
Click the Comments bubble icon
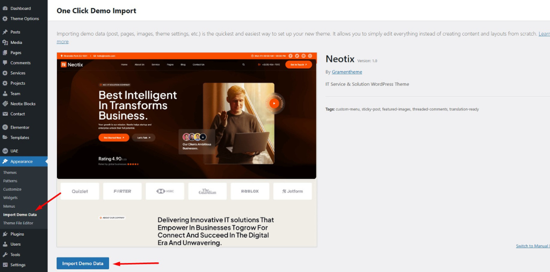(x=5, y=63)
